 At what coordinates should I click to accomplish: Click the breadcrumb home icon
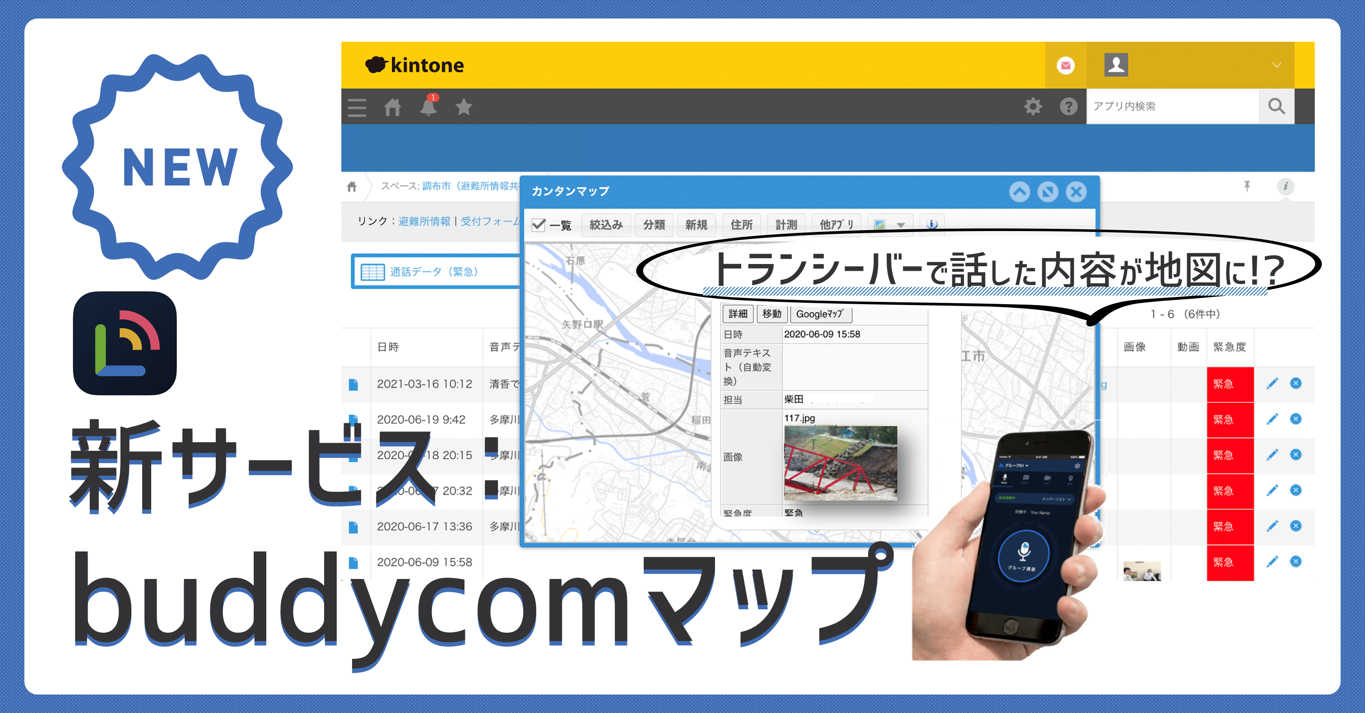coord(352,186)
